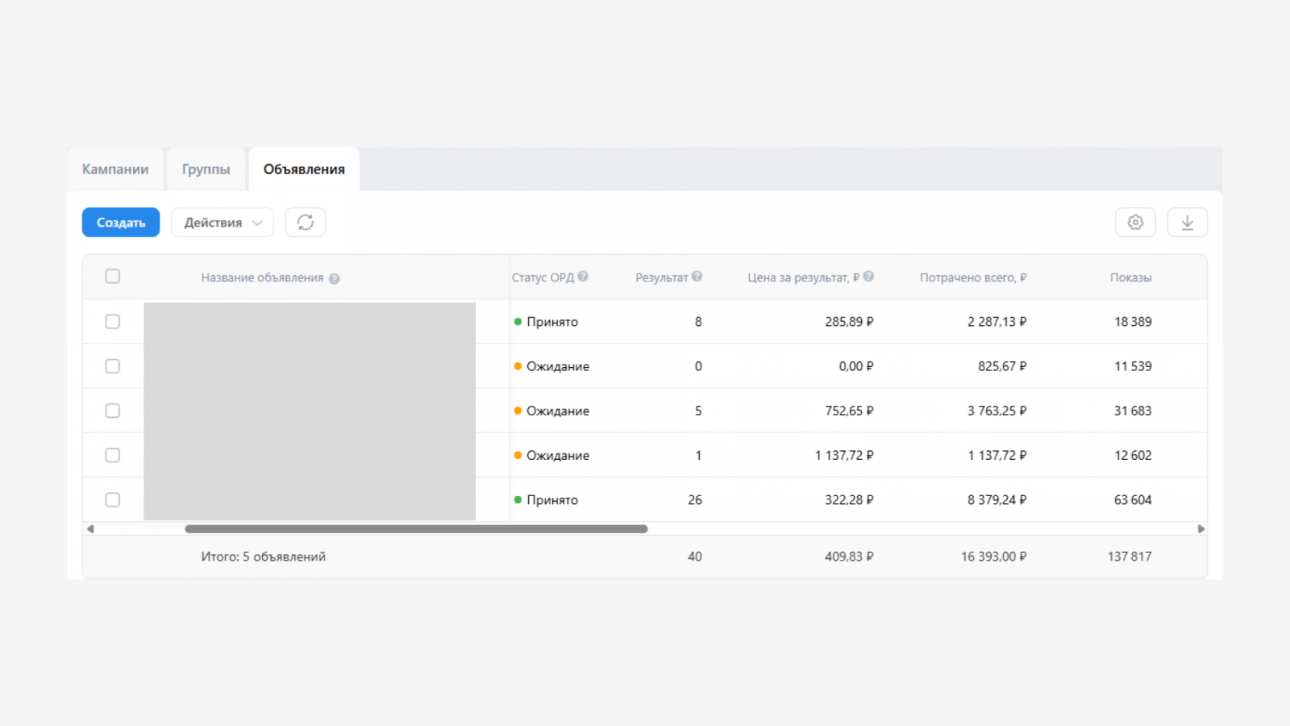Click Ожидание status in 0,00 ₽ row

(x=551, y=366)
